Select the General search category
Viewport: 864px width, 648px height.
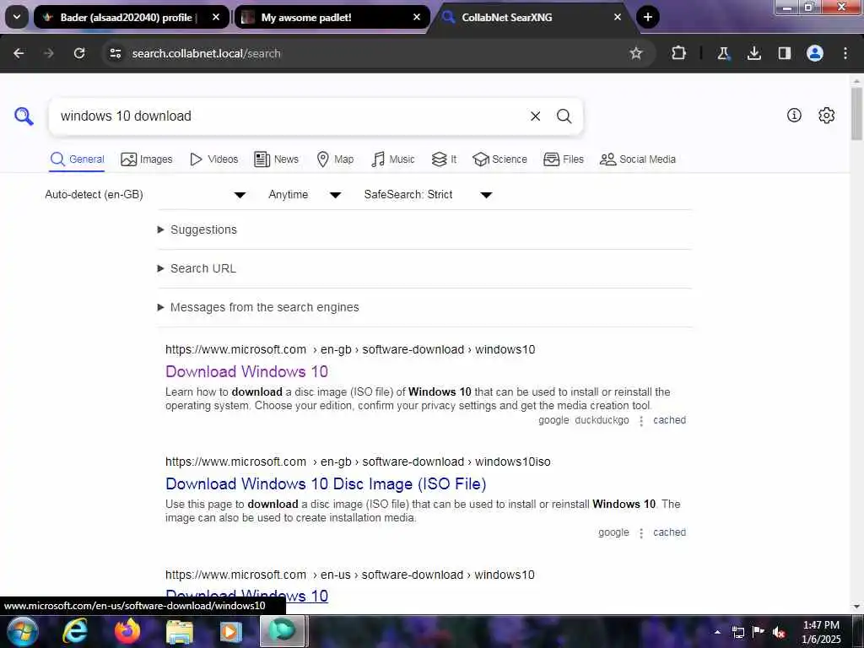pyautogui.click(x=77, y=159)
